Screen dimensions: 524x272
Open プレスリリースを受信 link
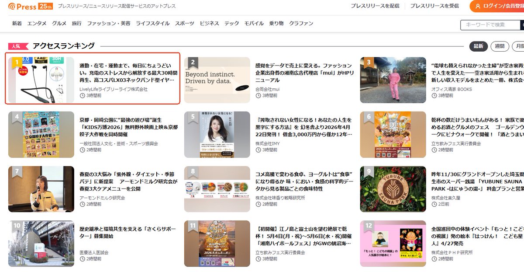coord(434,6)
